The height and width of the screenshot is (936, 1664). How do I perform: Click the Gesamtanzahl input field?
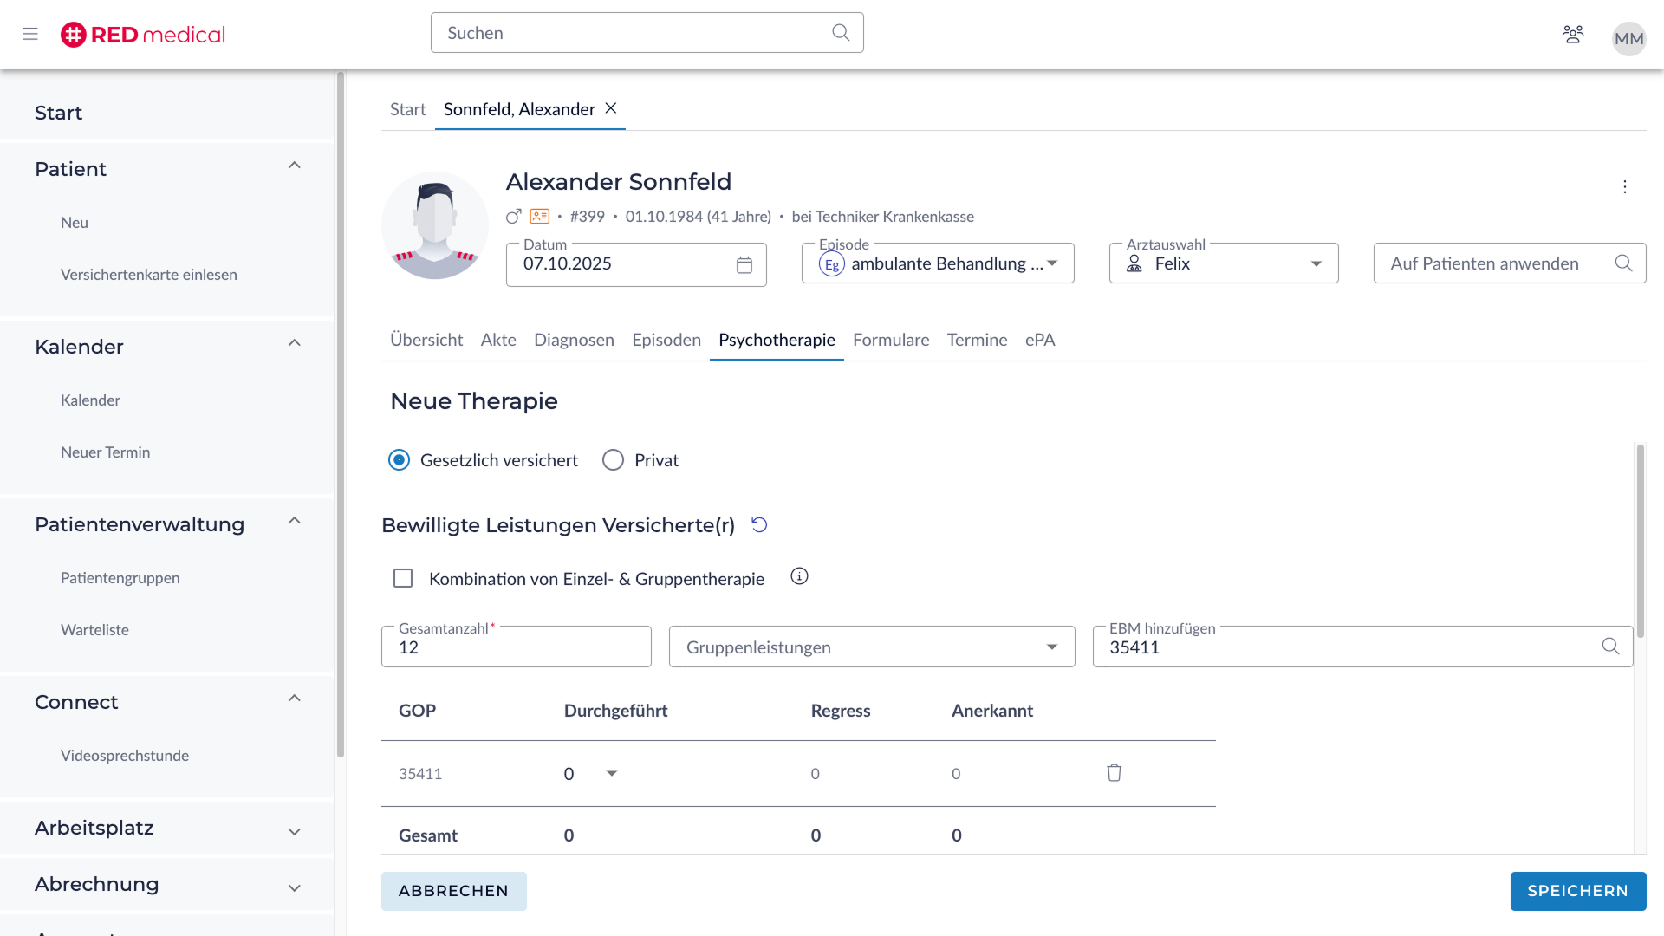[516, 648]
